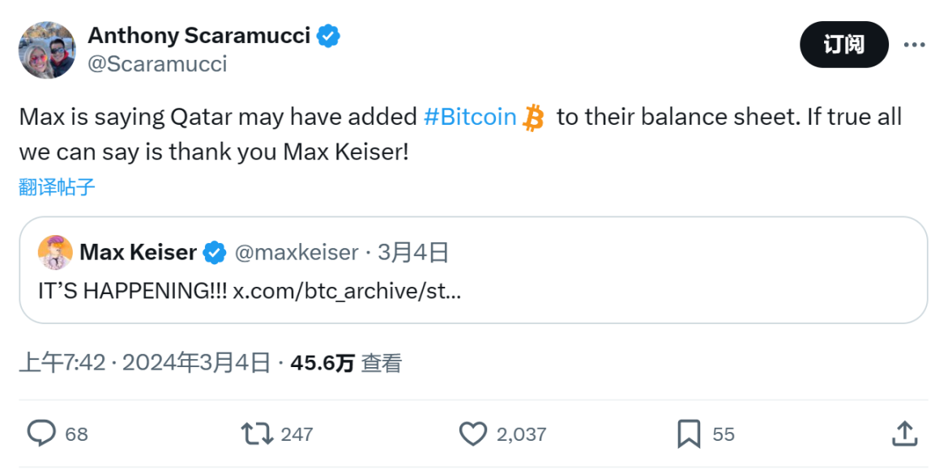Click Max Keiser's avatar in the quoted tweet

tap(53, 252)
